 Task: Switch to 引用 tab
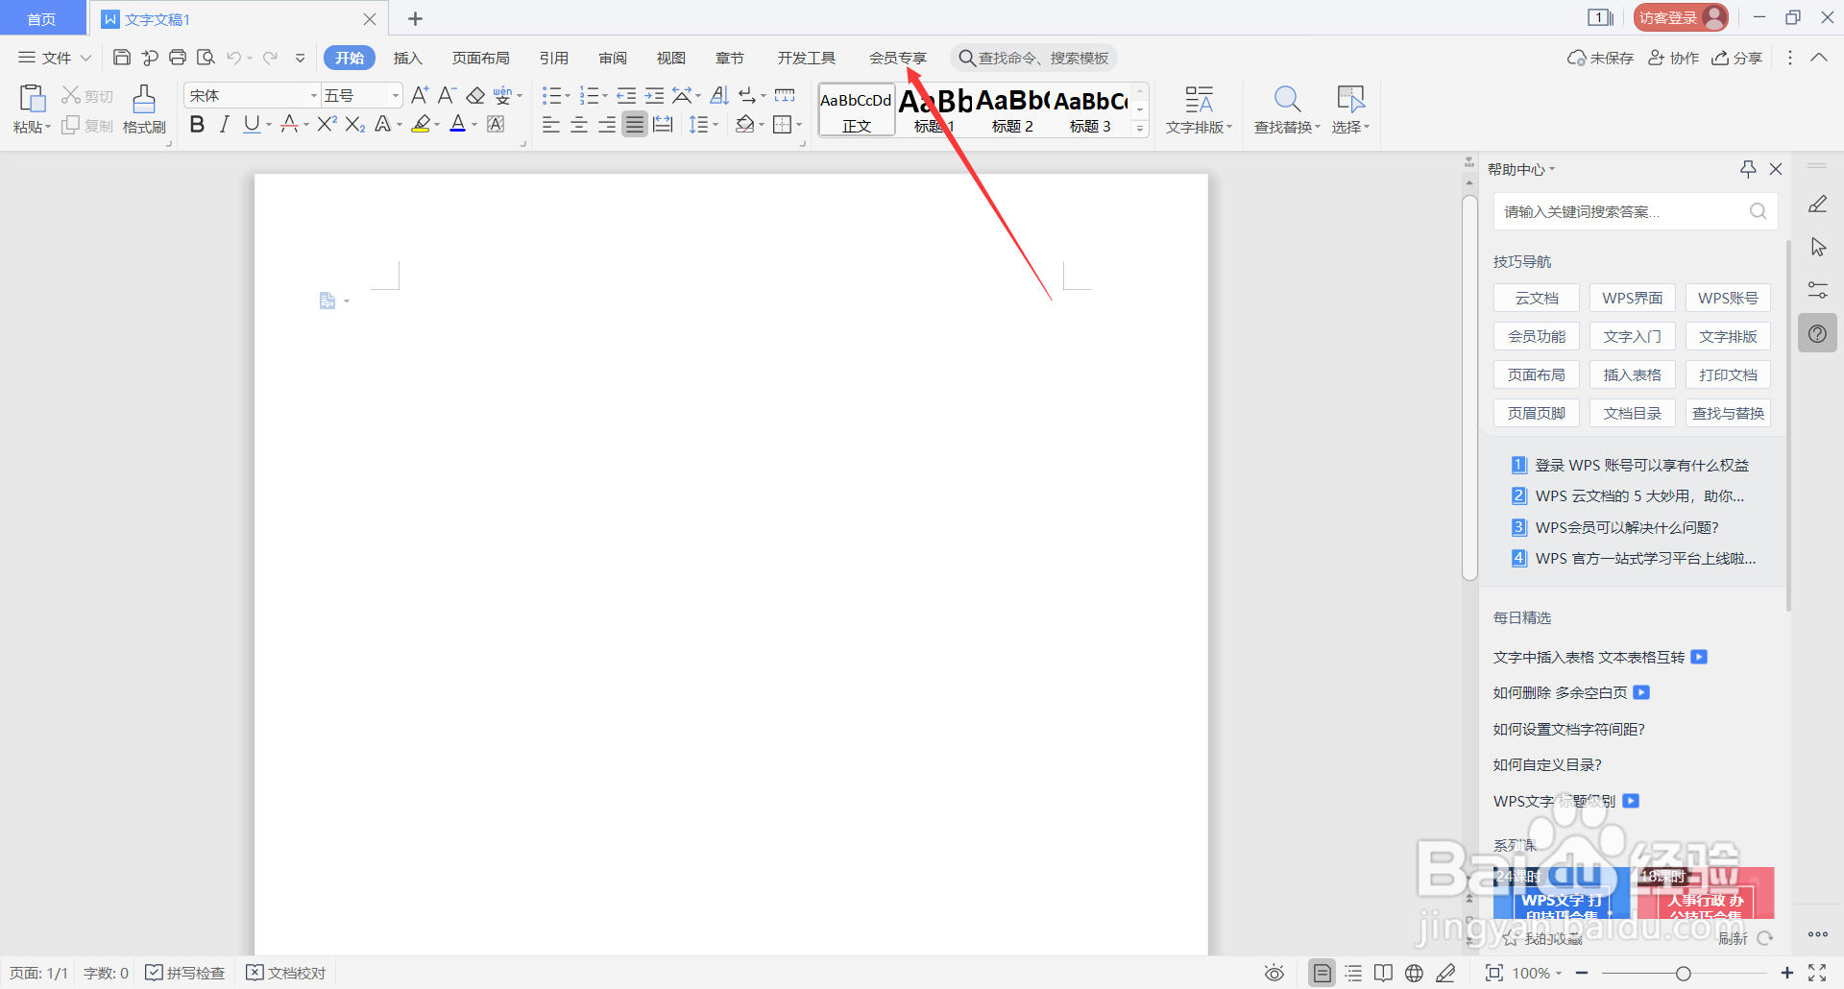click(x=553, y=58)
